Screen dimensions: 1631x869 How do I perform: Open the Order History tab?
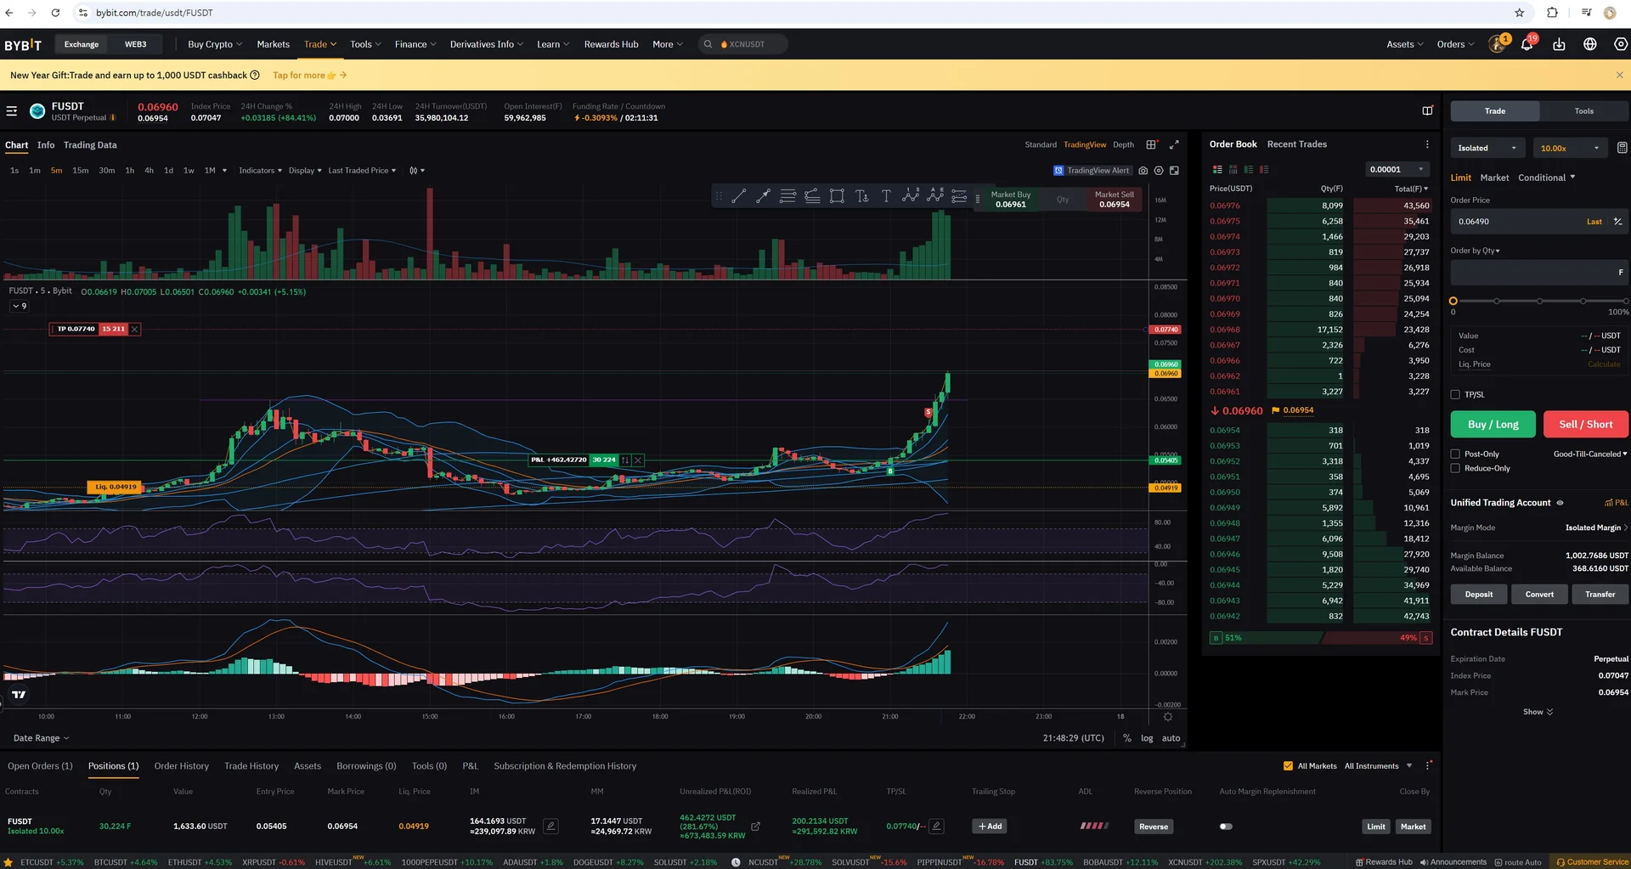coord(181,766)
